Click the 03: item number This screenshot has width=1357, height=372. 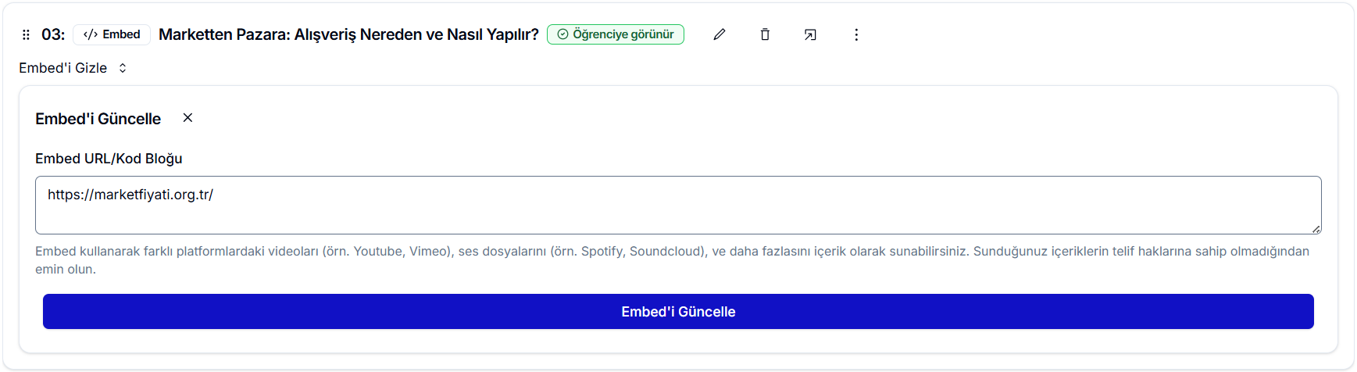tap(53, 34)
